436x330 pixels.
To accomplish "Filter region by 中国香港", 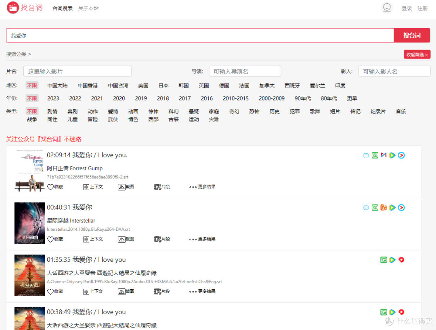I will [88, 86].
